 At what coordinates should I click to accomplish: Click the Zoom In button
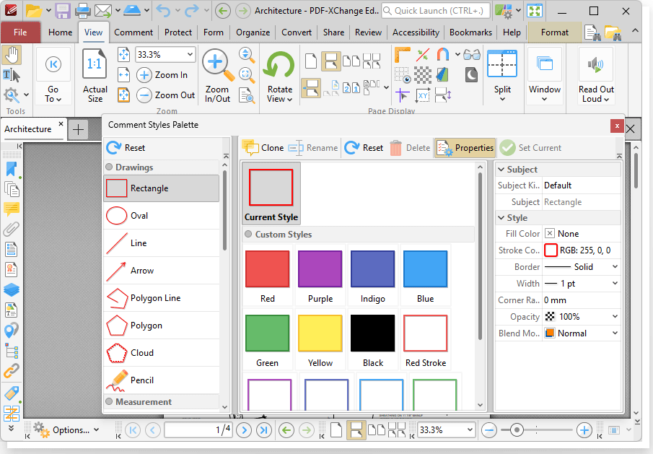point(163,75)
